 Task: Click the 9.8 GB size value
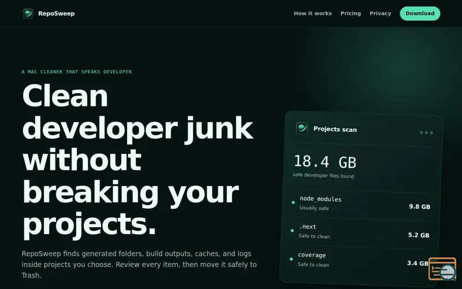[420, 206]
